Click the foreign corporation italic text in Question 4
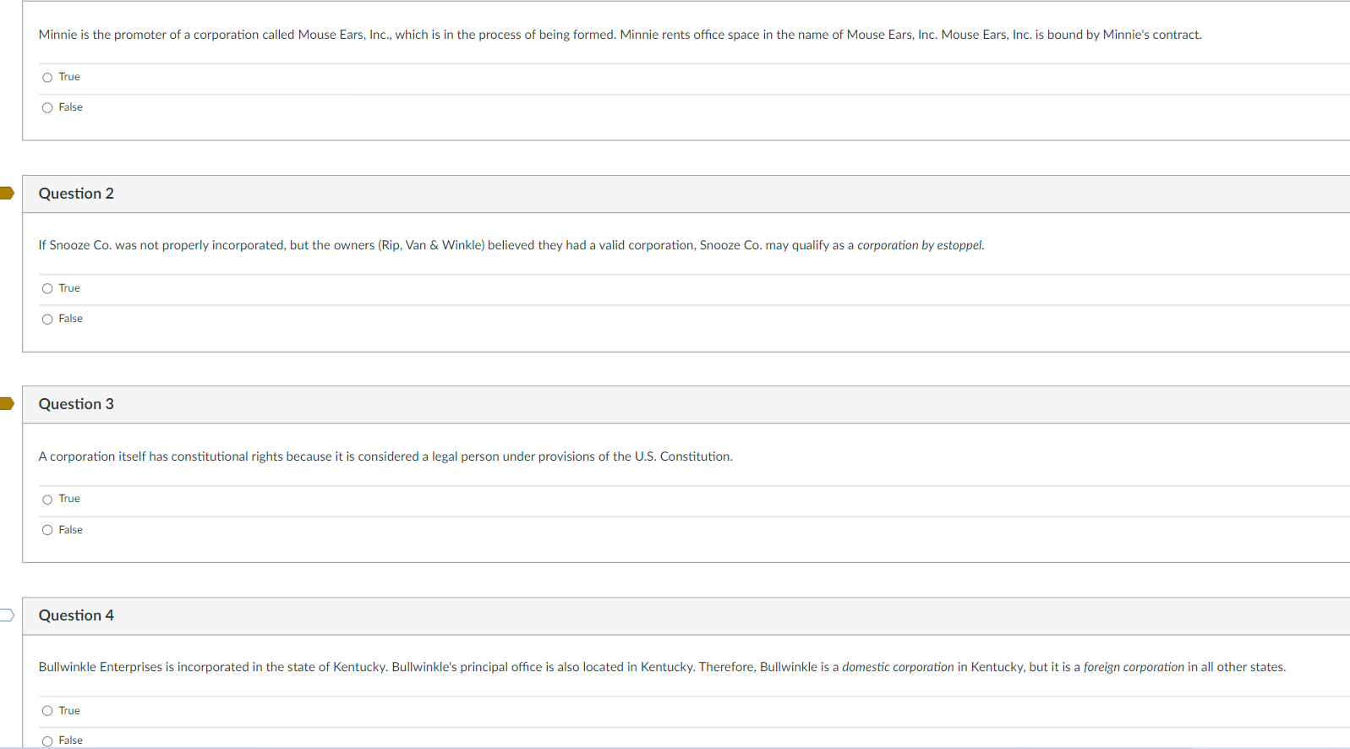 coord(1134,667)
